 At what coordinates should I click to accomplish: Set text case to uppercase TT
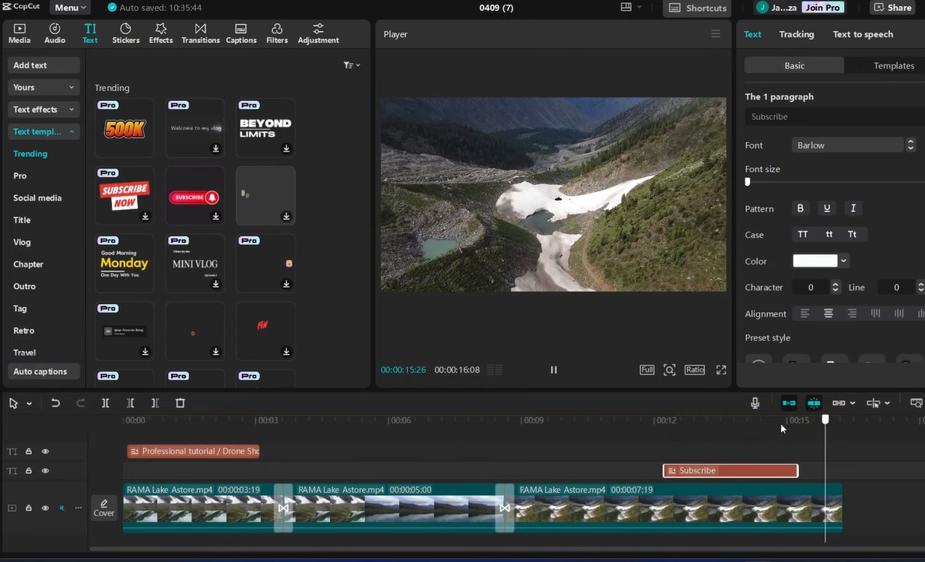tap(803, 235)
